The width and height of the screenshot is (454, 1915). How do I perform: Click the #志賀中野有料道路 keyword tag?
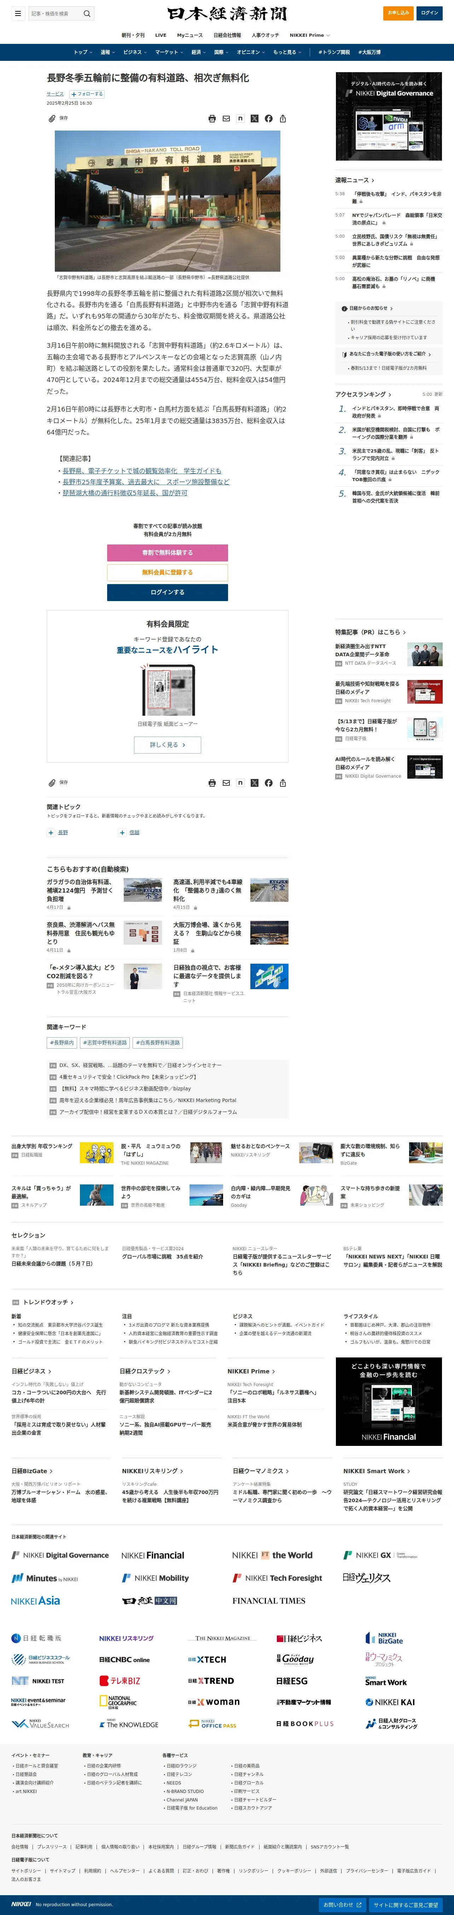[x=105, y=1043]
